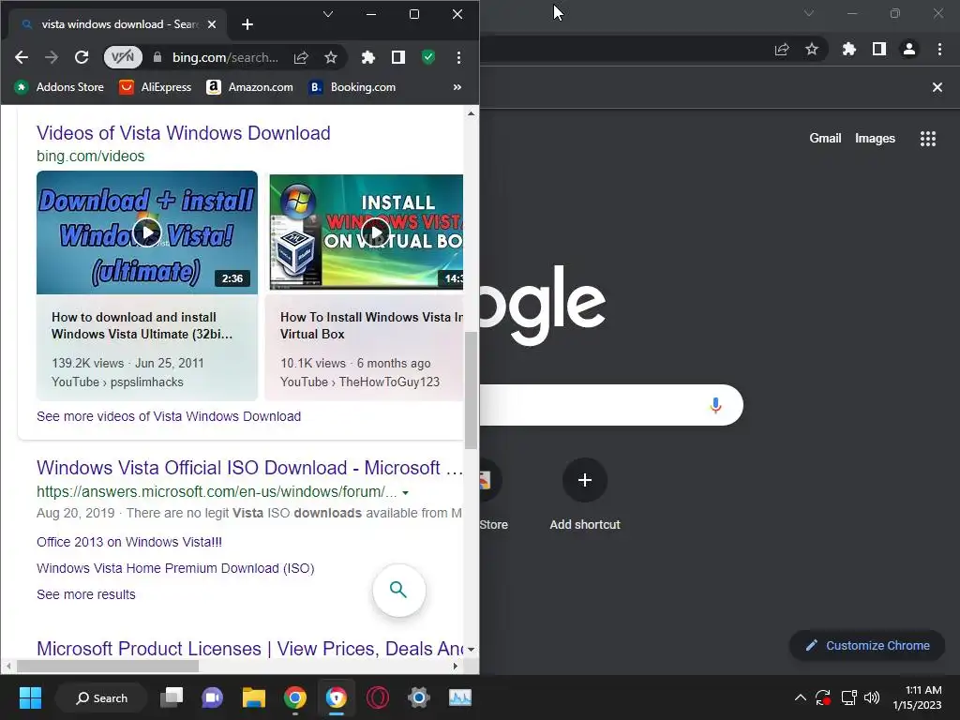960x720 pixels.
Task: Click the scroll up arrow on Bing page
Action: [471, 113]
